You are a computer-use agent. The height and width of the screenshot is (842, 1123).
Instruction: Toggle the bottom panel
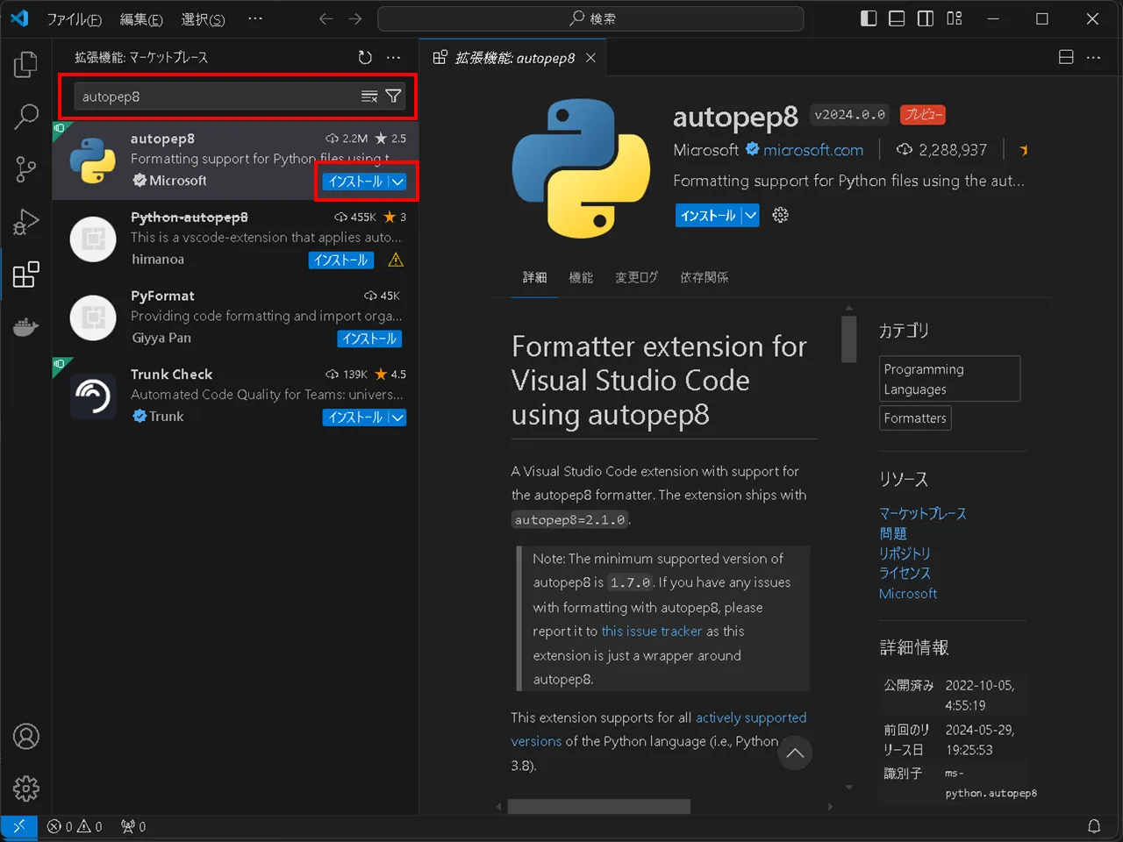tap(897, 18)
